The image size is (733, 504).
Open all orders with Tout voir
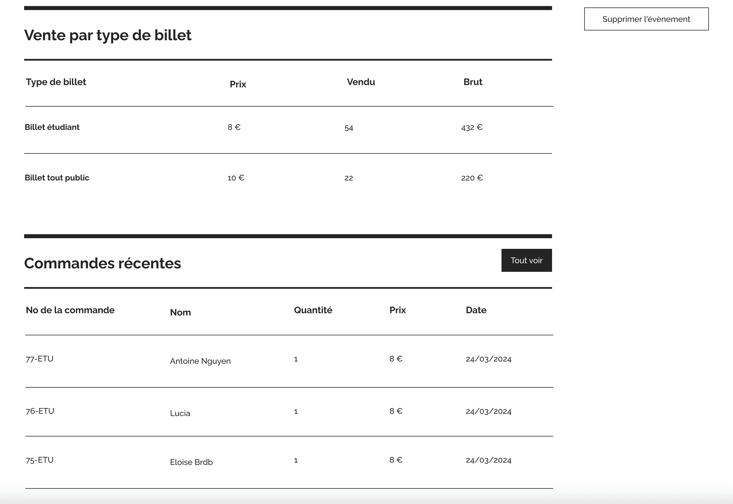526,260
